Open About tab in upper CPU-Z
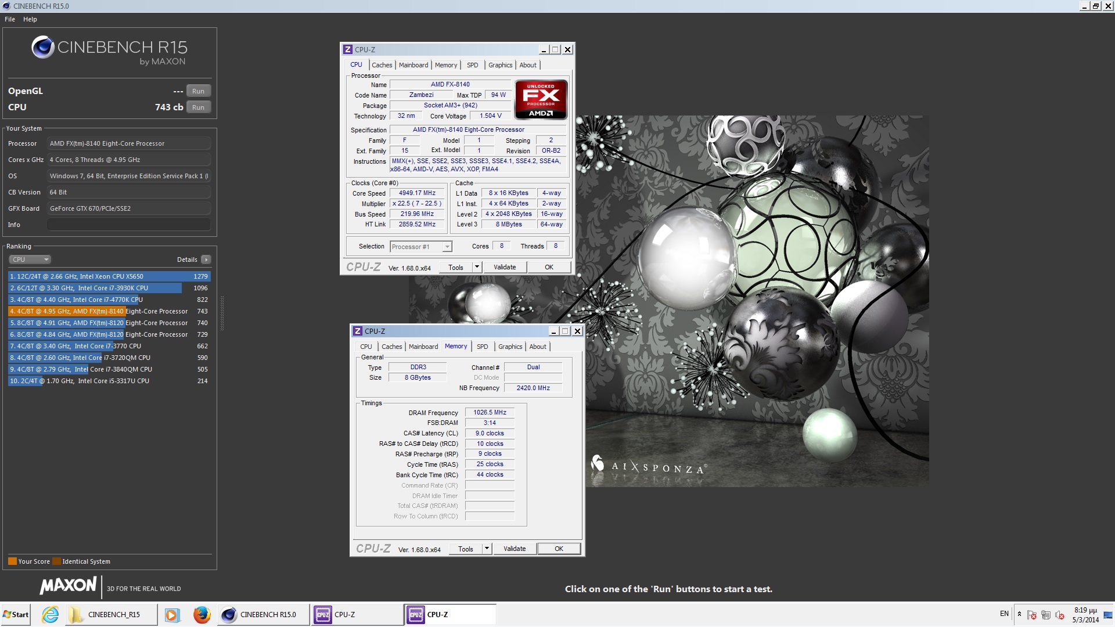Screen dimensions: 1115x627 coord(528,65)
